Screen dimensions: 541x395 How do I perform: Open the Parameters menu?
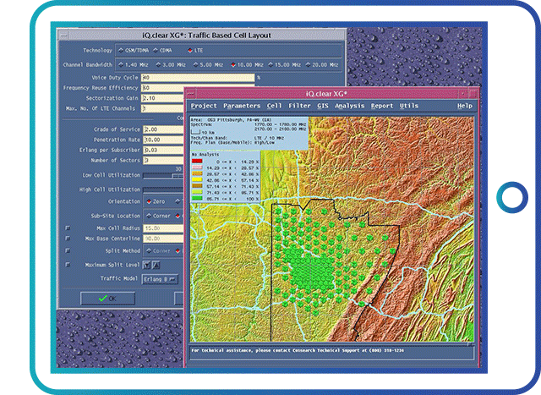pos(242,106)
